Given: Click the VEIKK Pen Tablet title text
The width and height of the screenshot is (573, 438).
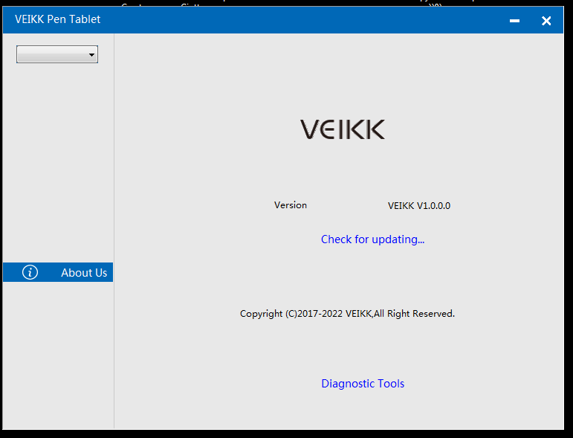Looking at the screenshot, I should coord(58,19).
